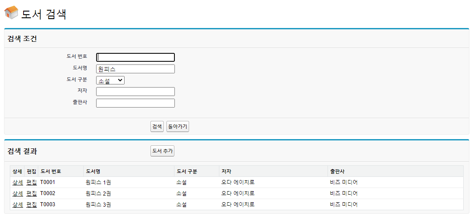Click the 출판사 field label

[x=80, y=102]
